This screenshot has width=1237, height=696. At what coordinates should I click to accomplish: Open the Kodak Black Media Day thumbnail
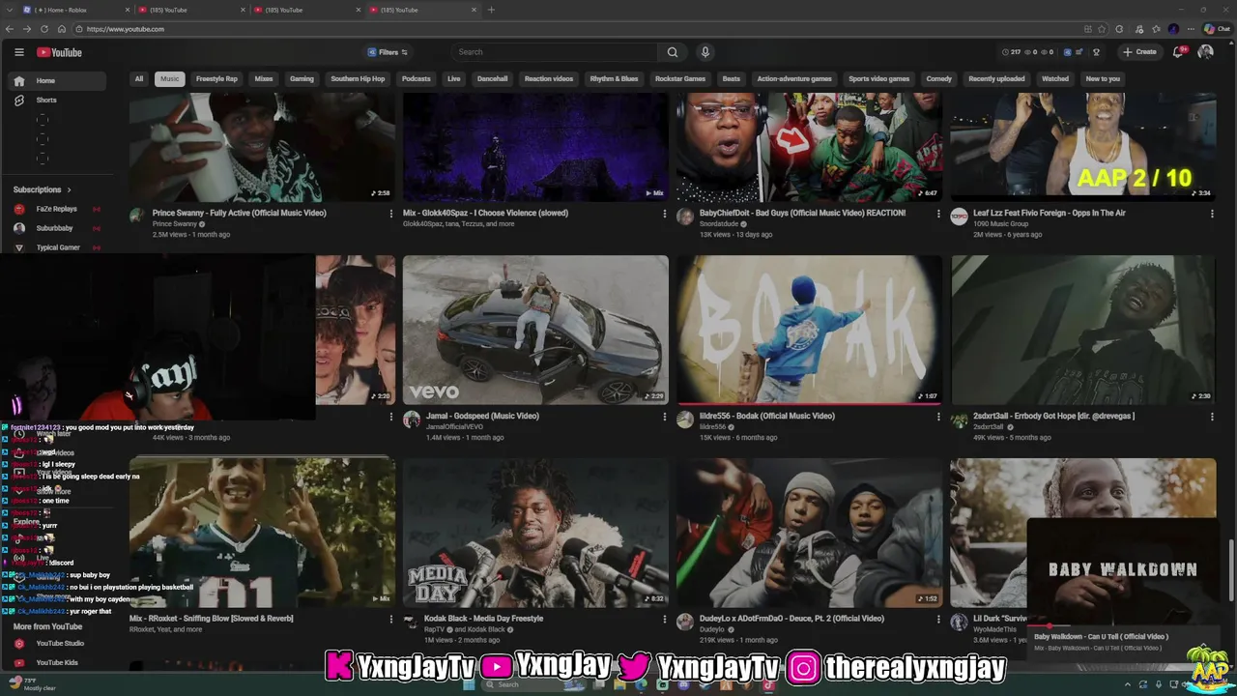tap(535, 533)
